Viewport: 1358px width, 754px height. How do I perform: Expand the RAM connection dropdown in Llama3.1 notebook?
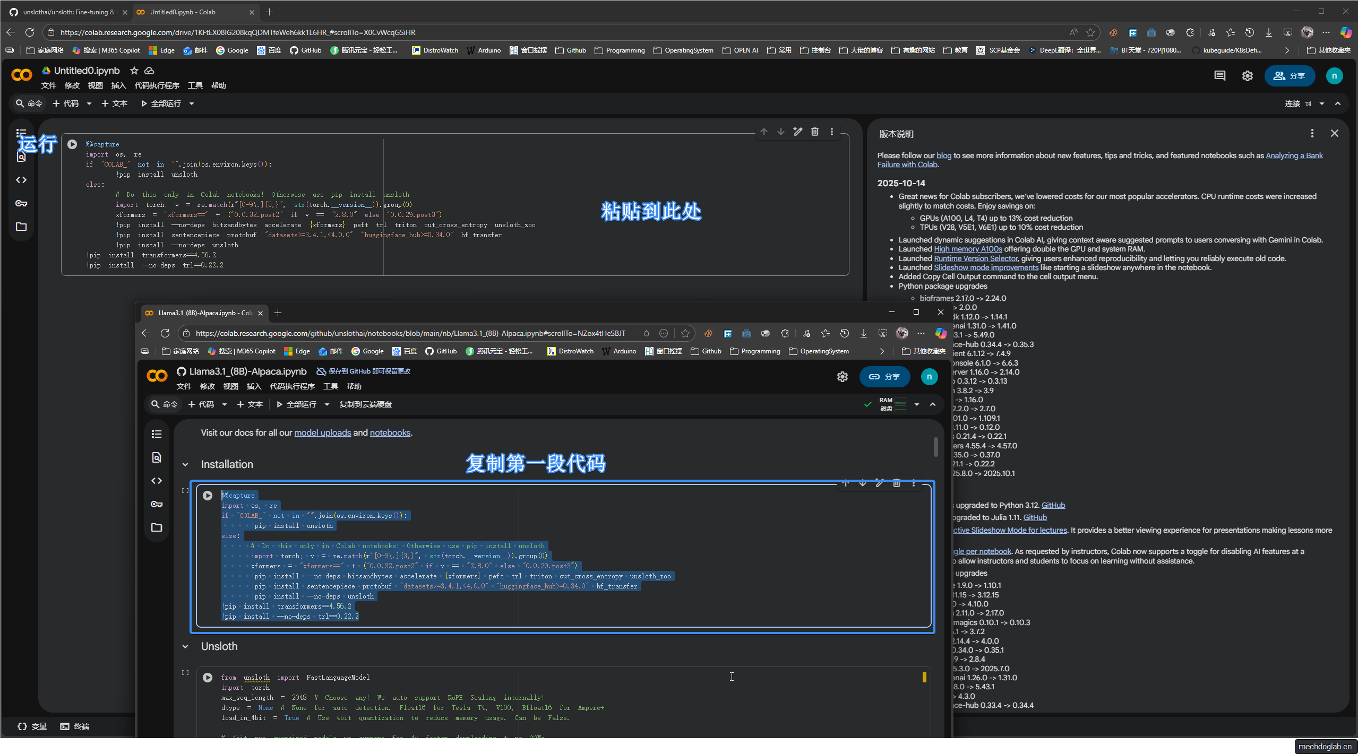coord(916,404)
